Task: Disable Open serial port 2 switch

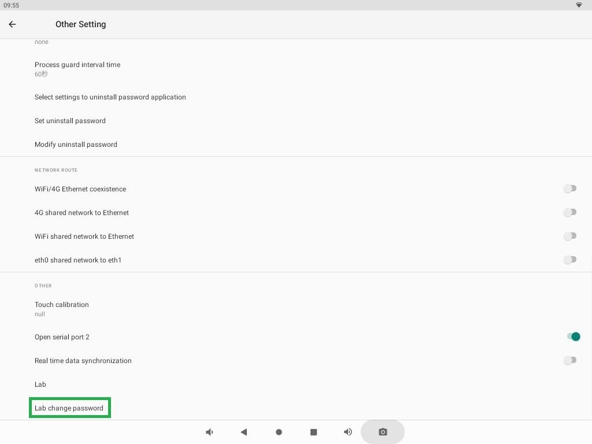Action: click(572, 336)
